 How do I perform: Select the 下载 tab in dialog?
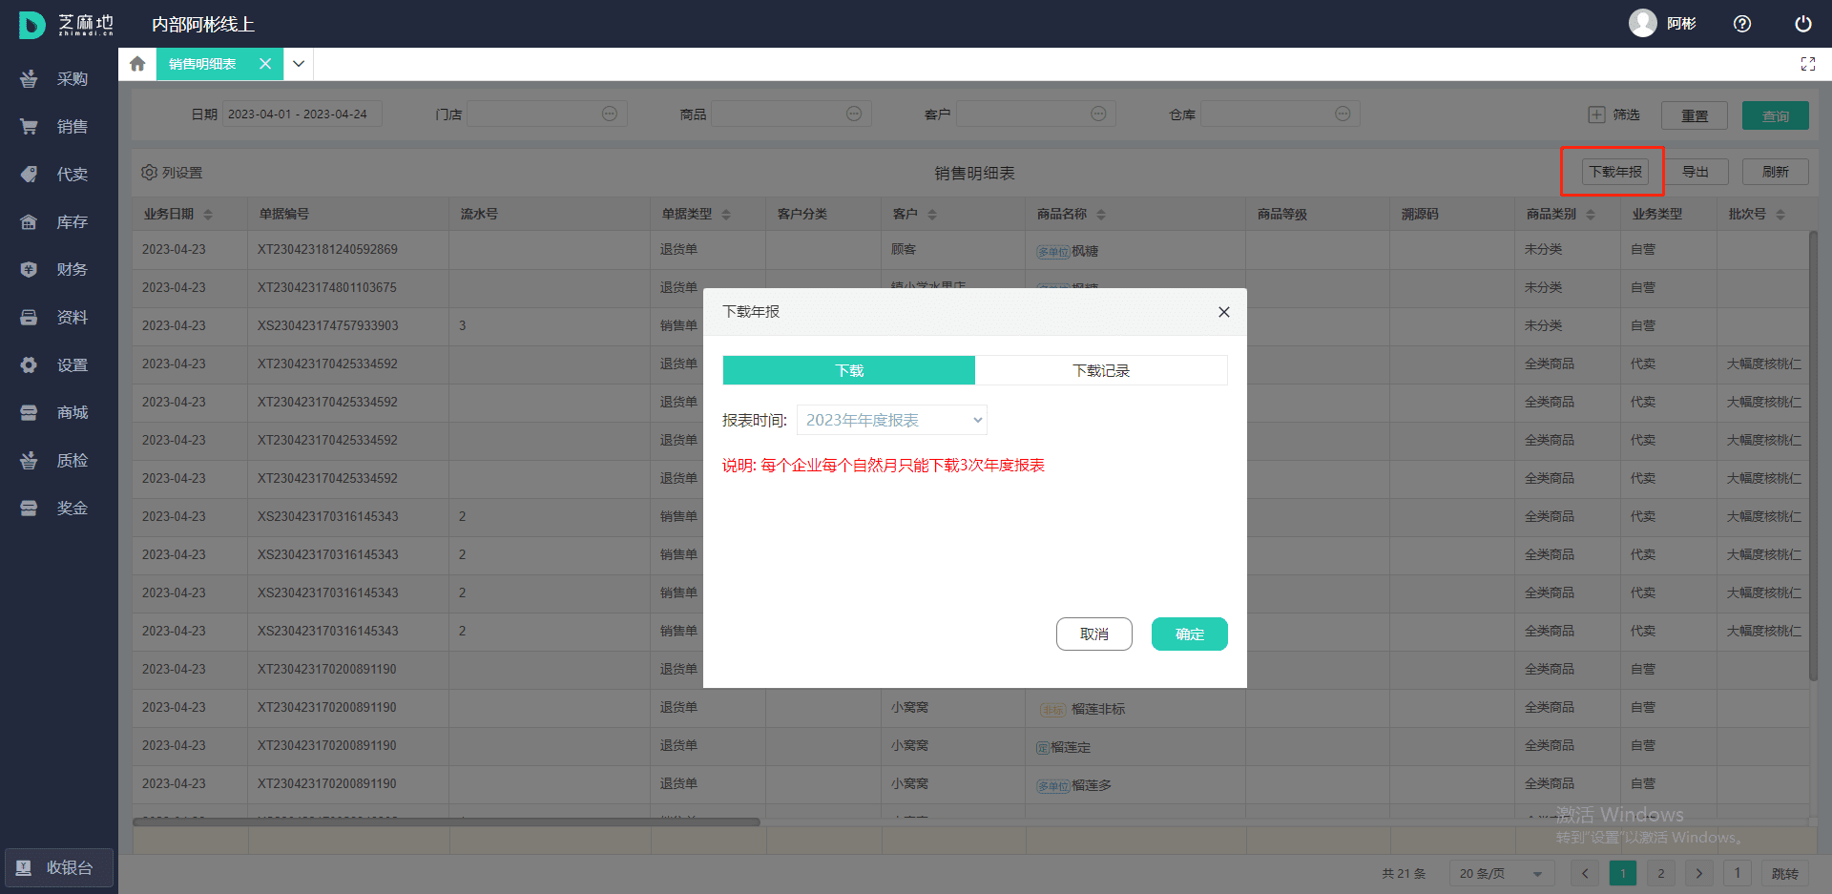pyautogui.click(x=849, y=370)
